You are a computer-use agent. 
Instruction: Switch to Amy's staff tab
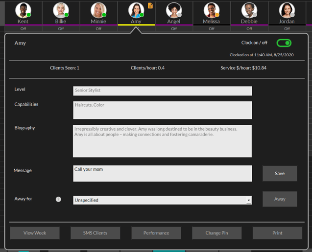coord(136,21)
